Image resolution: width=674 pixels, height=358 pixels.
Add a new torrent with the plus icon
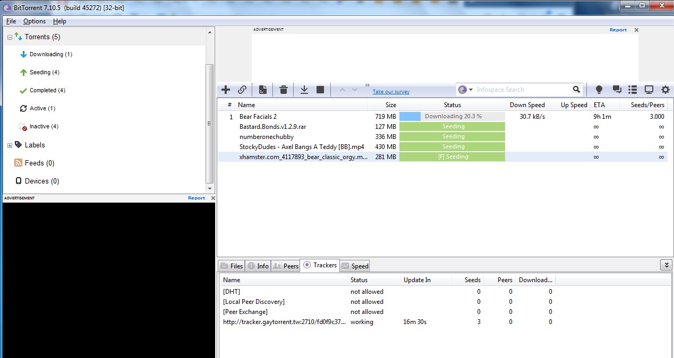coord(225,90)
